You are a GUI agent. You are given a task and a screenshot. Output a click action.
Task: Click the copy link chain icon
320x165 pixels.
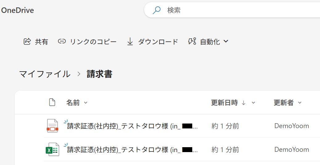62,41
